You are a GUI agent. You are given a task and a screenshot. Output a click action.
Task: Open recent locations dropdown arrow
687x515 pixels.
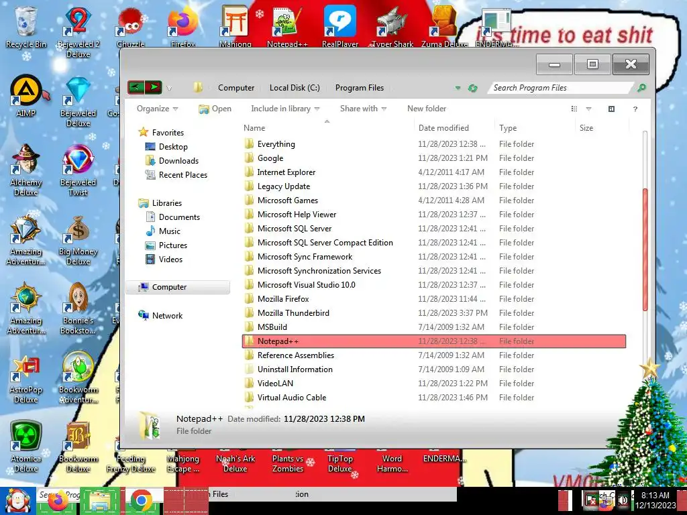click(169, 88)
